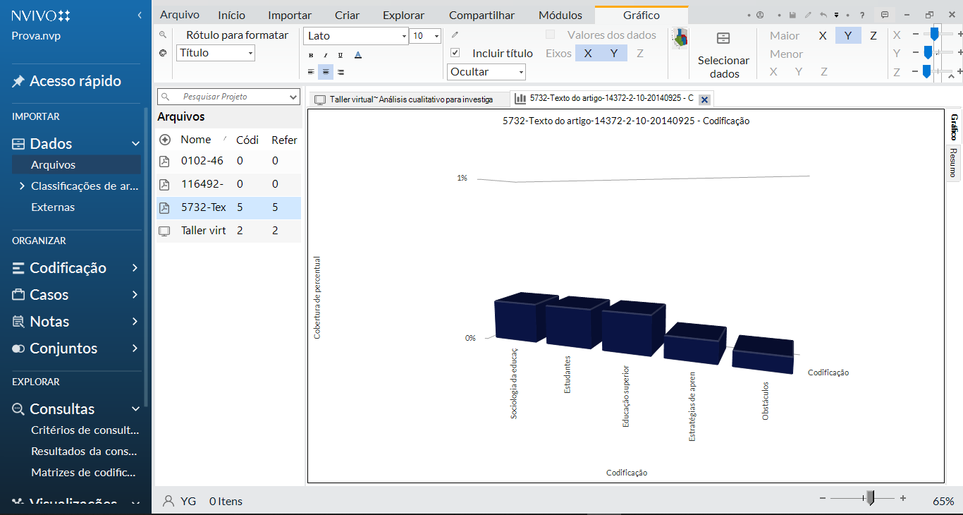Select the video icon of Taller virt
The width and height of the screenshot is (963, 515).
click(x=164, y=231)
